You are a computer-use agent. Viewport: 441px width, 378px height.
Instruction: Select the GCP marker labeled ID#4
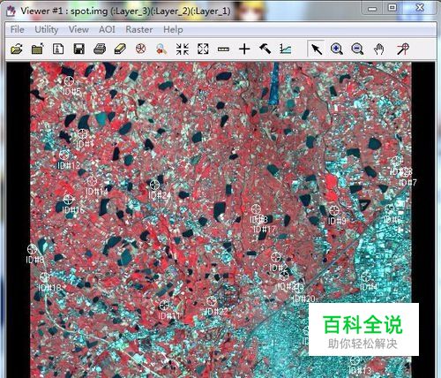[366, 276]
